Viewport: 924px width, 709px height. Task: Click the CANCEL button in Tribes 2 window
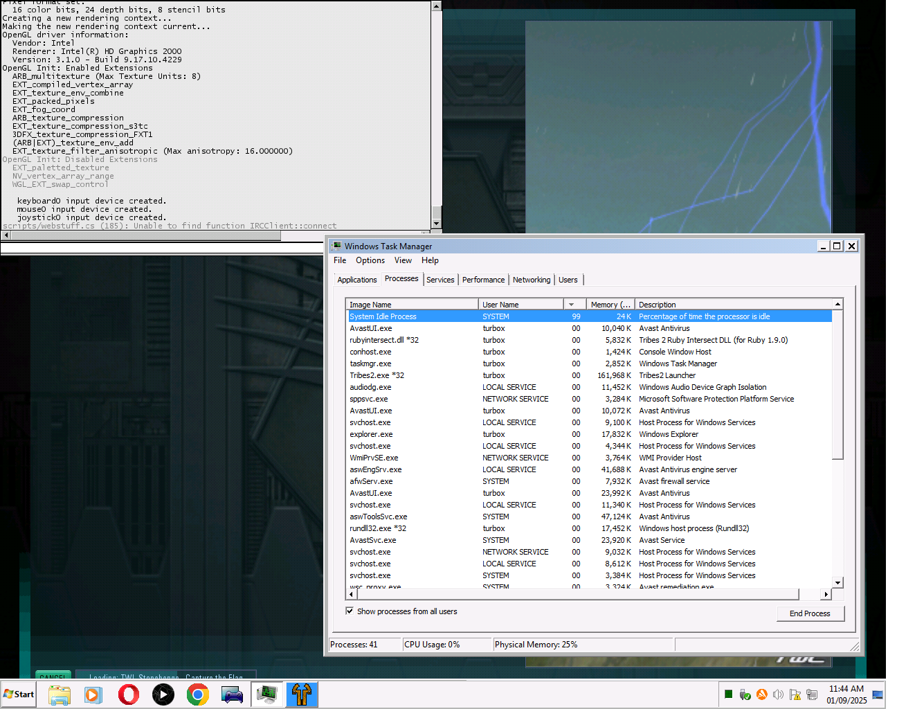point(53,676)
